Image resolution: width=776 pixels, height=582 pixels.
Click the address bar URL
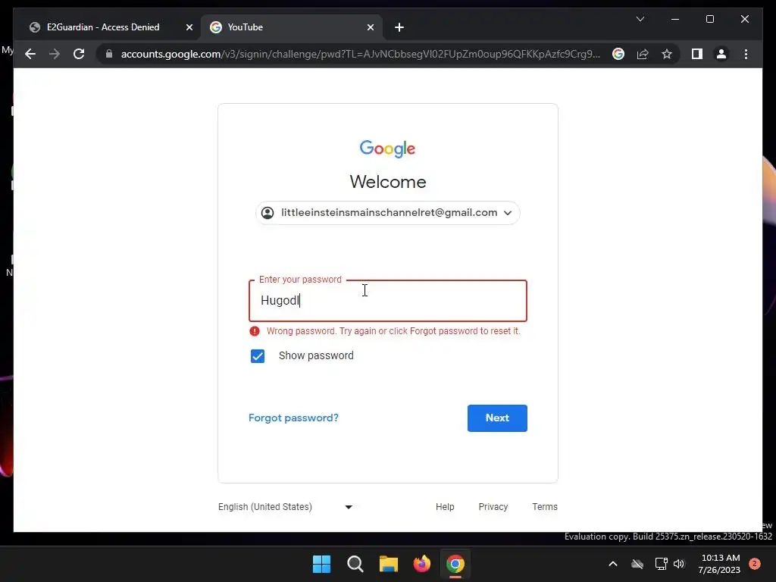360,54
